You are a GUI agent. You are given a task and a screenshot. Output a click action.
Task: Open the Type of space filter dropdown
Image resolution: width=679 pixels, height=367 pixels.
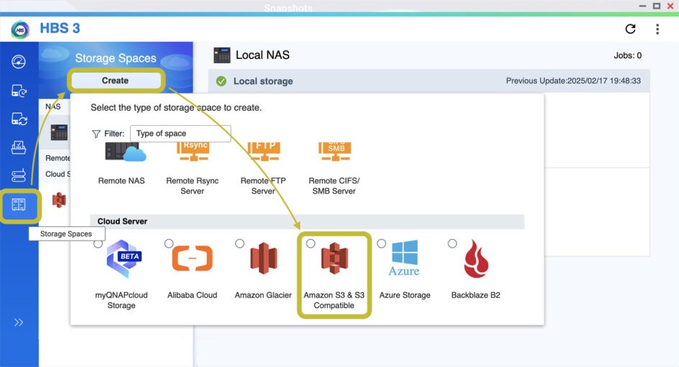[180, 134]
